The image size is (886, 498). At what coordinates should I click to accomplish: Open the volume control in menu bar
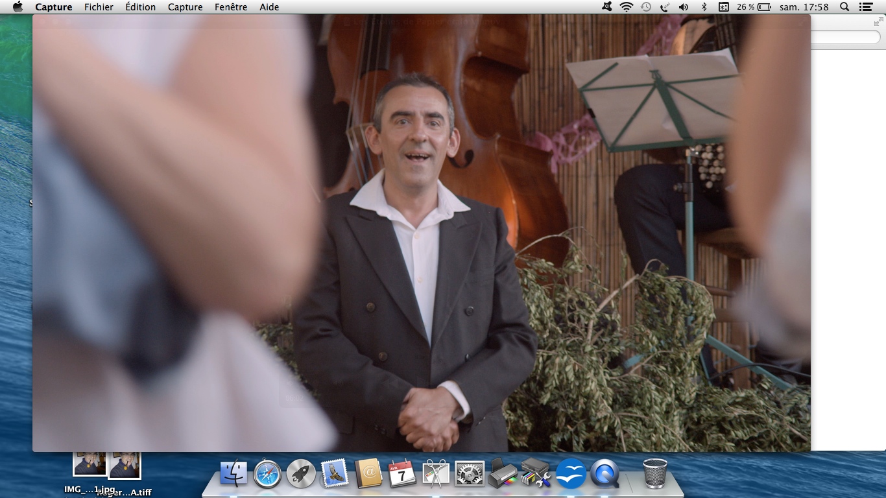[x=684, y=7]
